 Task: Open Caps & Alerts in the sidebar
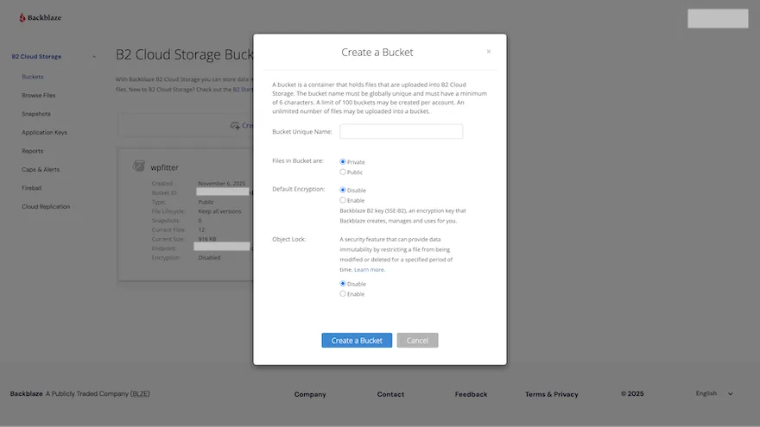click(41, 169)
